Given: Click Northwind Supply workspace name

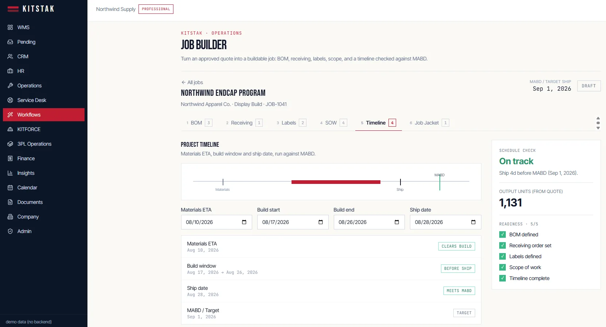Looking at the screenshot, I should coord(116,9).
